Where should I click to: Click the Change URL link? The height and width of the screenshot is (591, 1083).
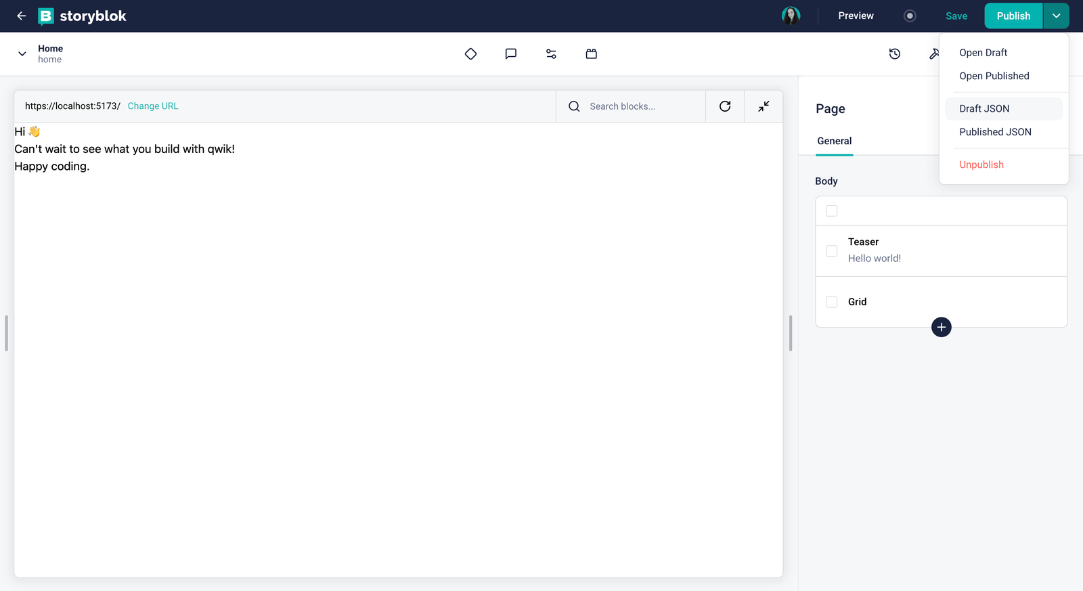153,106
